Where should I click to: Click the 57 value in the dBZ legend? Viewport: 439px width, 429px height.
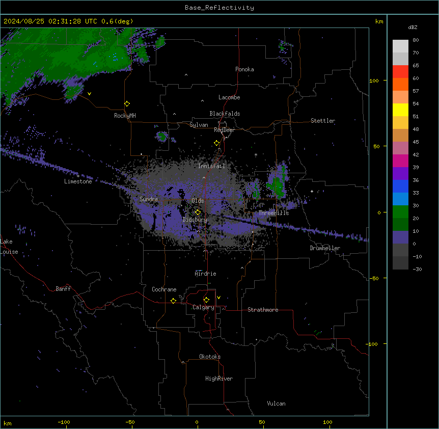416,91
